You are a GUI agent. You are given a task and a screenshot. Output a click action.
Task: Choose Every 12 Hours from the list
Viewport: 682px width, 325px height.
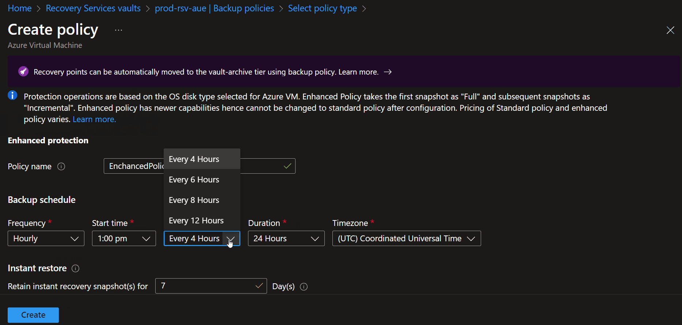coord(202,220)
